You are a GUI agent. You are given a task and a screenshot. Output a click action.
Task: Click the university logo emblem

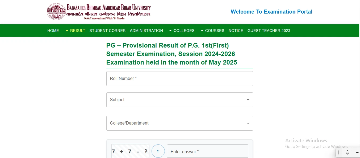pyautogui.click(x=56, y=12)
